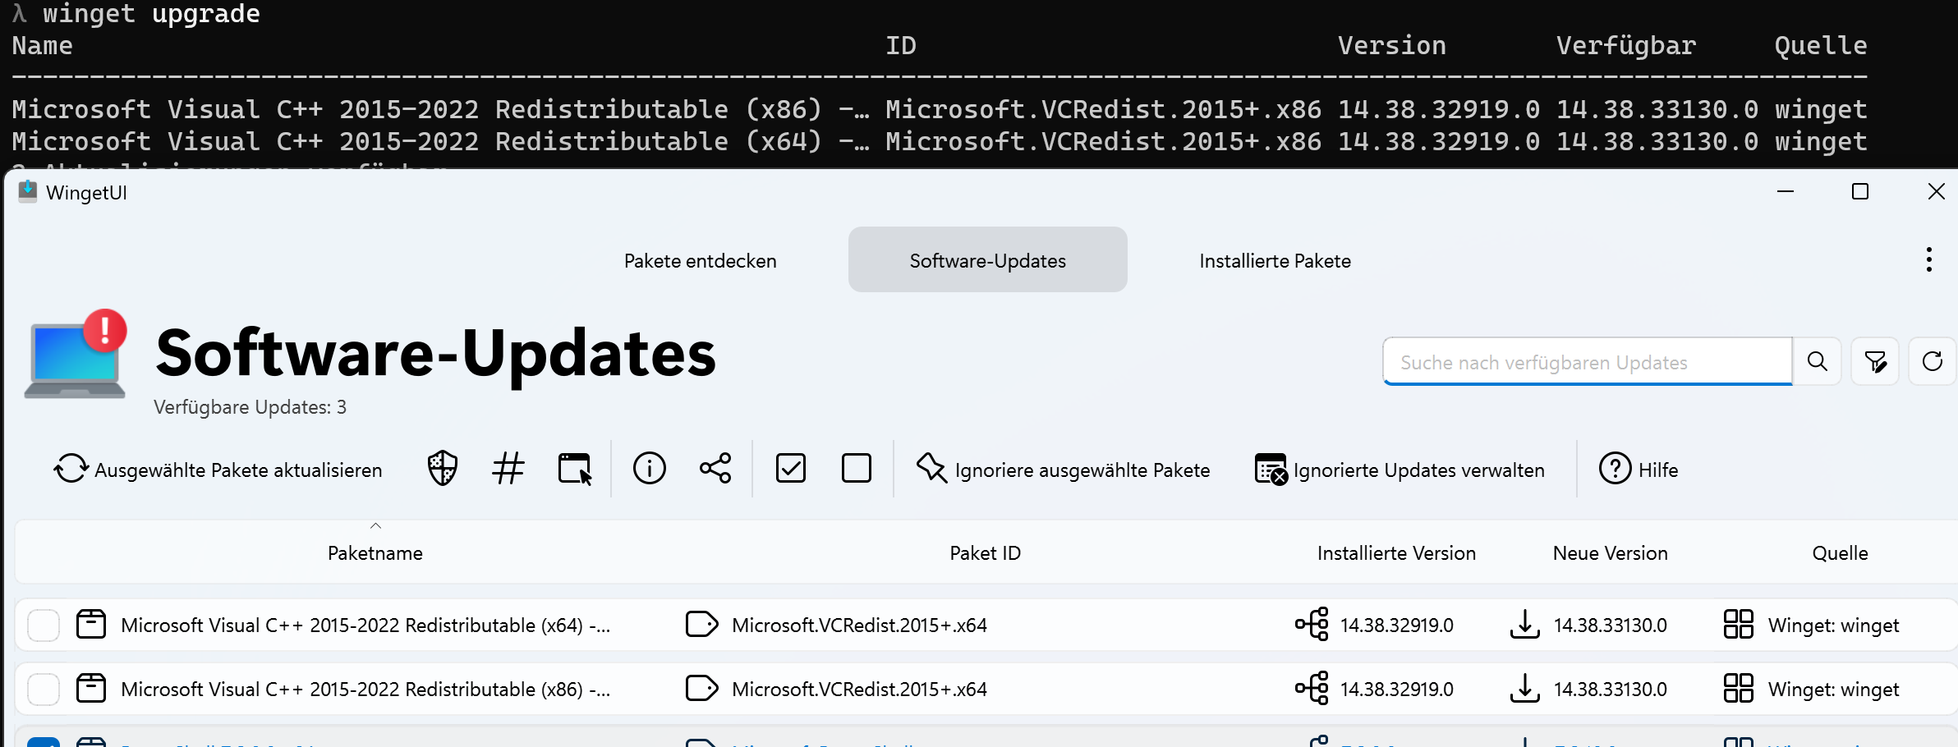Click Winget: winget in (x86) row
Screen dimensions: 1958x747
[1833, 690]
